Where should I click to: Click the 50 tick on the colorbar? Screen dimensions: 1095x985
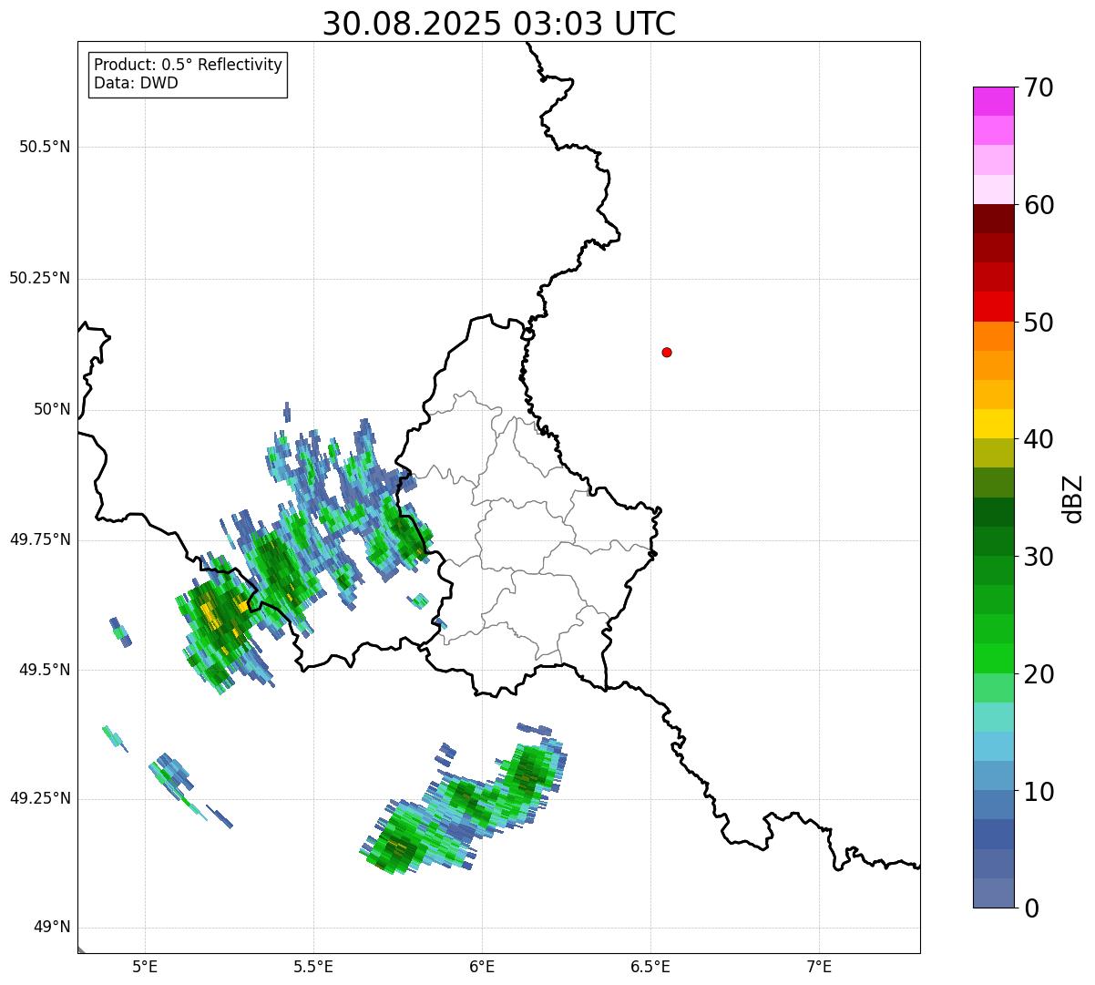1039,323
